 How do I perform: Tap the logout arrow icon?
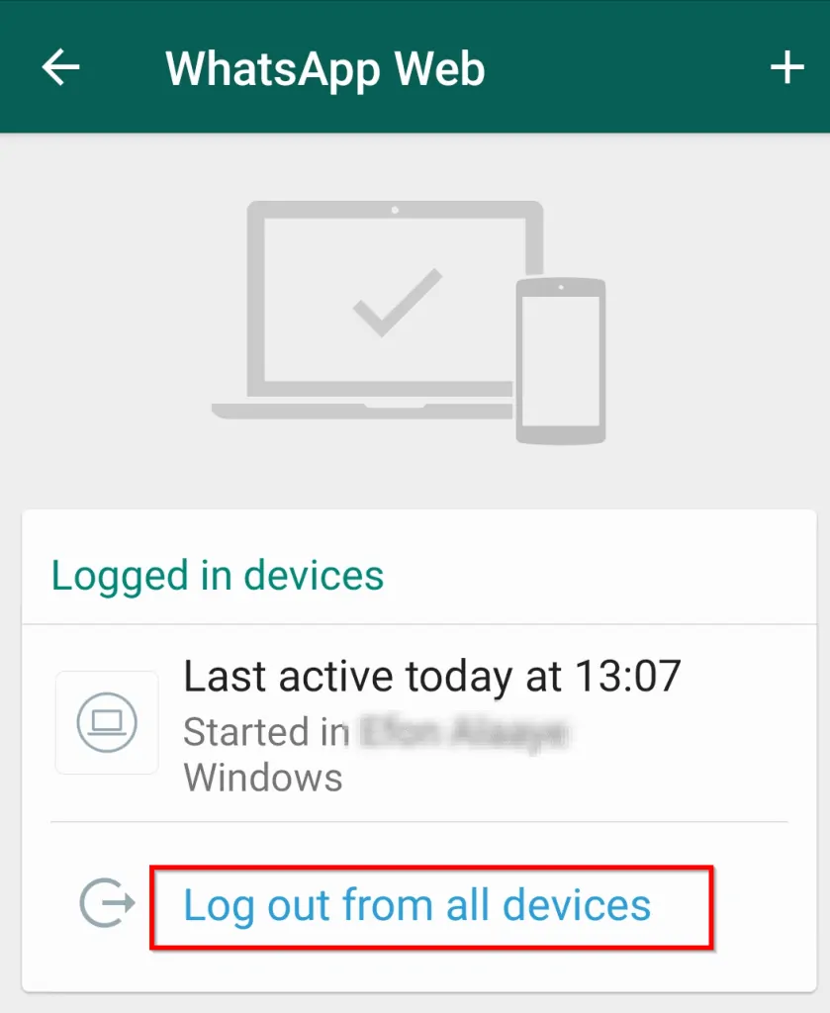point(107,902)
